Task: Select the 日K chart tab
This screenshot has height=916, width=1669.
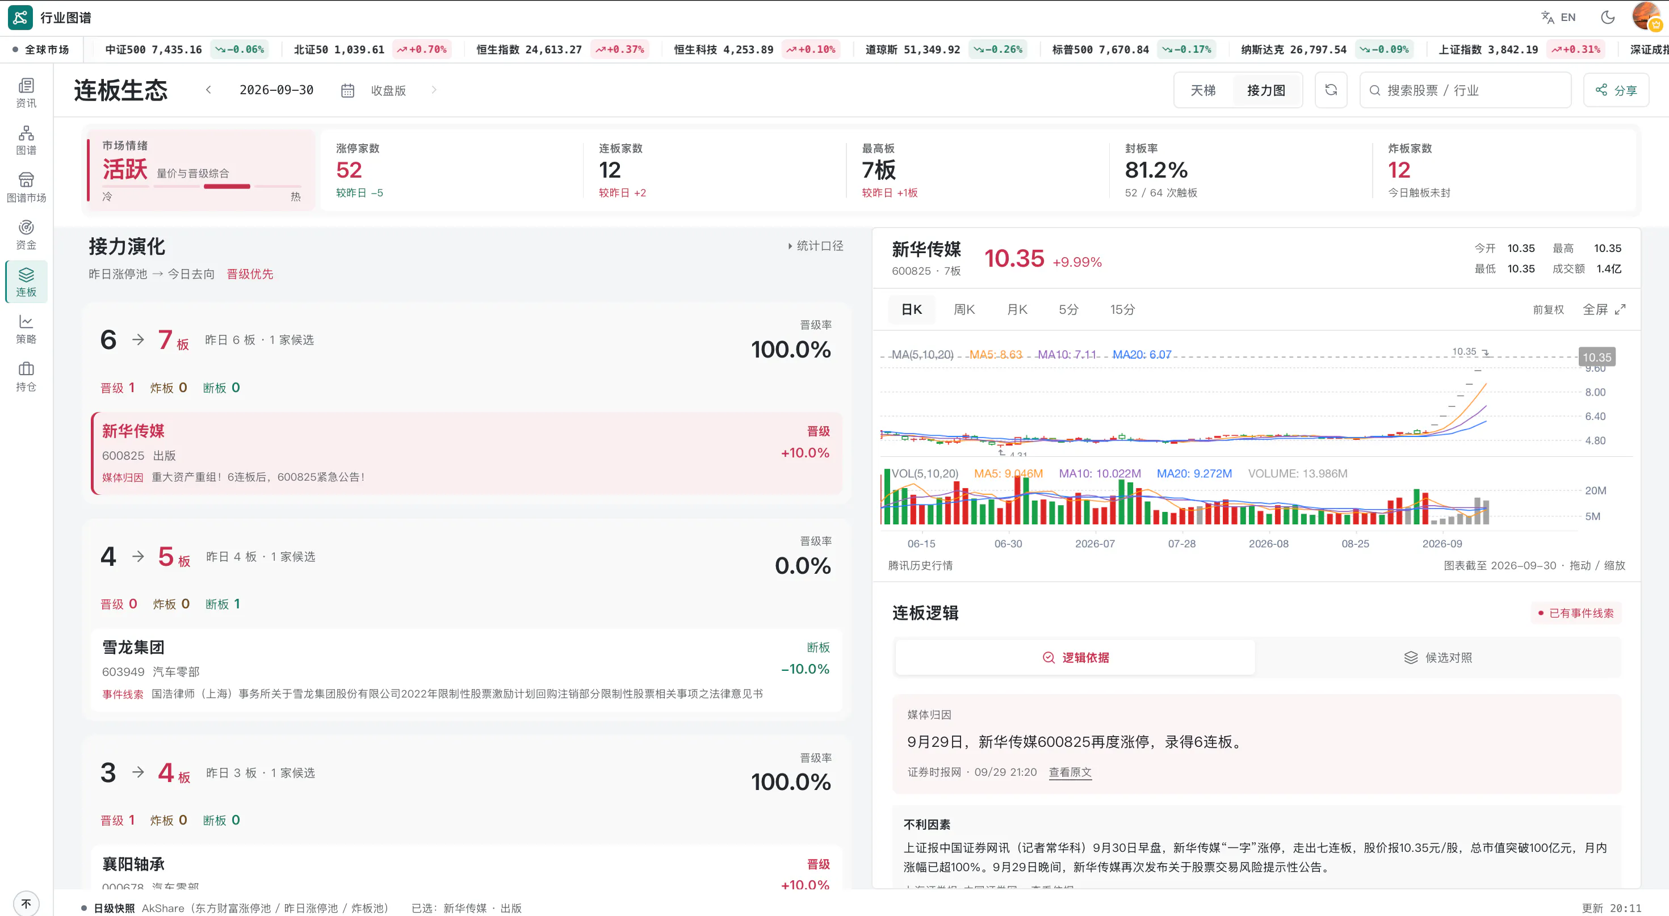Action: coord(912,310)
